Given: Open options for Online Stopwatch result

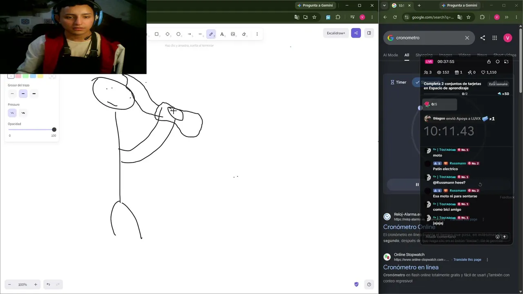Looking at the screenshot, I should point(487,260).
